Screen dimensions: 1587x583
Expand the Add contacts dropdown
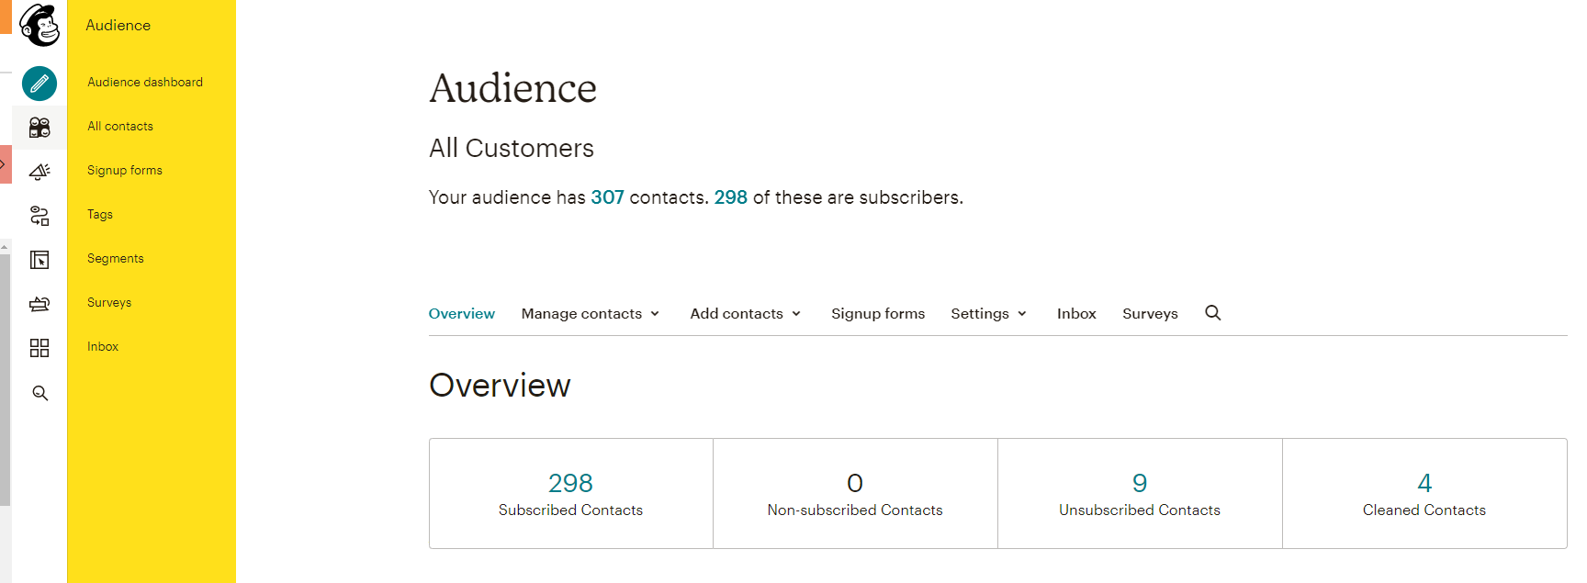[x=746, y=314]
